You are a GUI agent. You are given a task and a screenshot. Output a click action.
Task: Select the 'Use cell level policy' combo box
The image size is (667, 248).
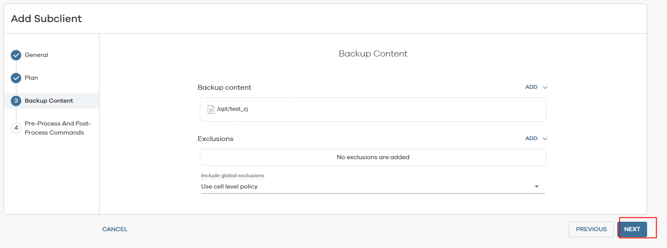coord(368,187)
